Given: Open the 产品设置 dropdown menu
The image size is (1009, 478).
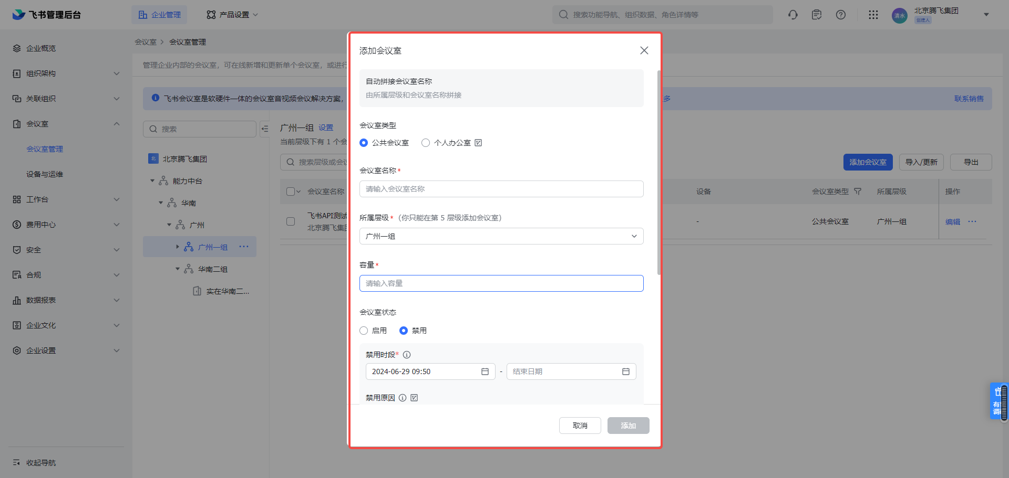Looking at the screenshot, I should (x=232, y=15).
